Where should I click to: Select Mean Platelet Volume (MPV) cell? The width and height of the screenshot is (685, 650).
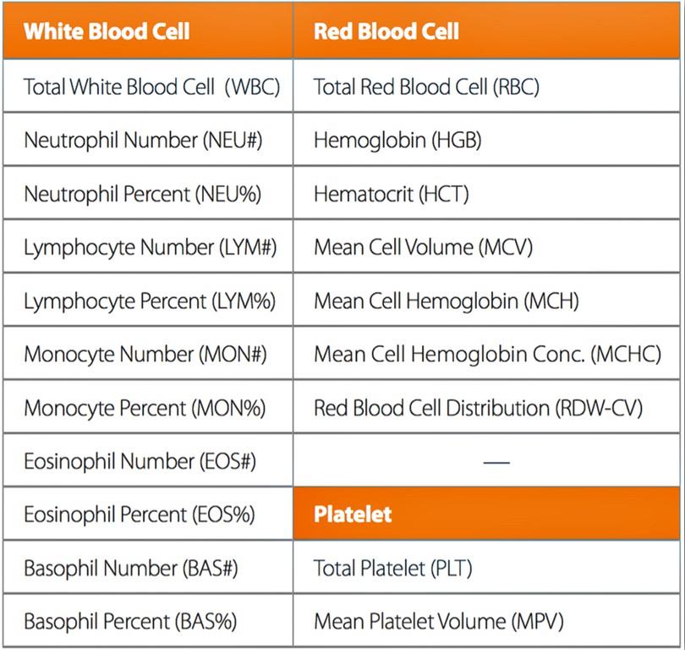tap(438, 622)
